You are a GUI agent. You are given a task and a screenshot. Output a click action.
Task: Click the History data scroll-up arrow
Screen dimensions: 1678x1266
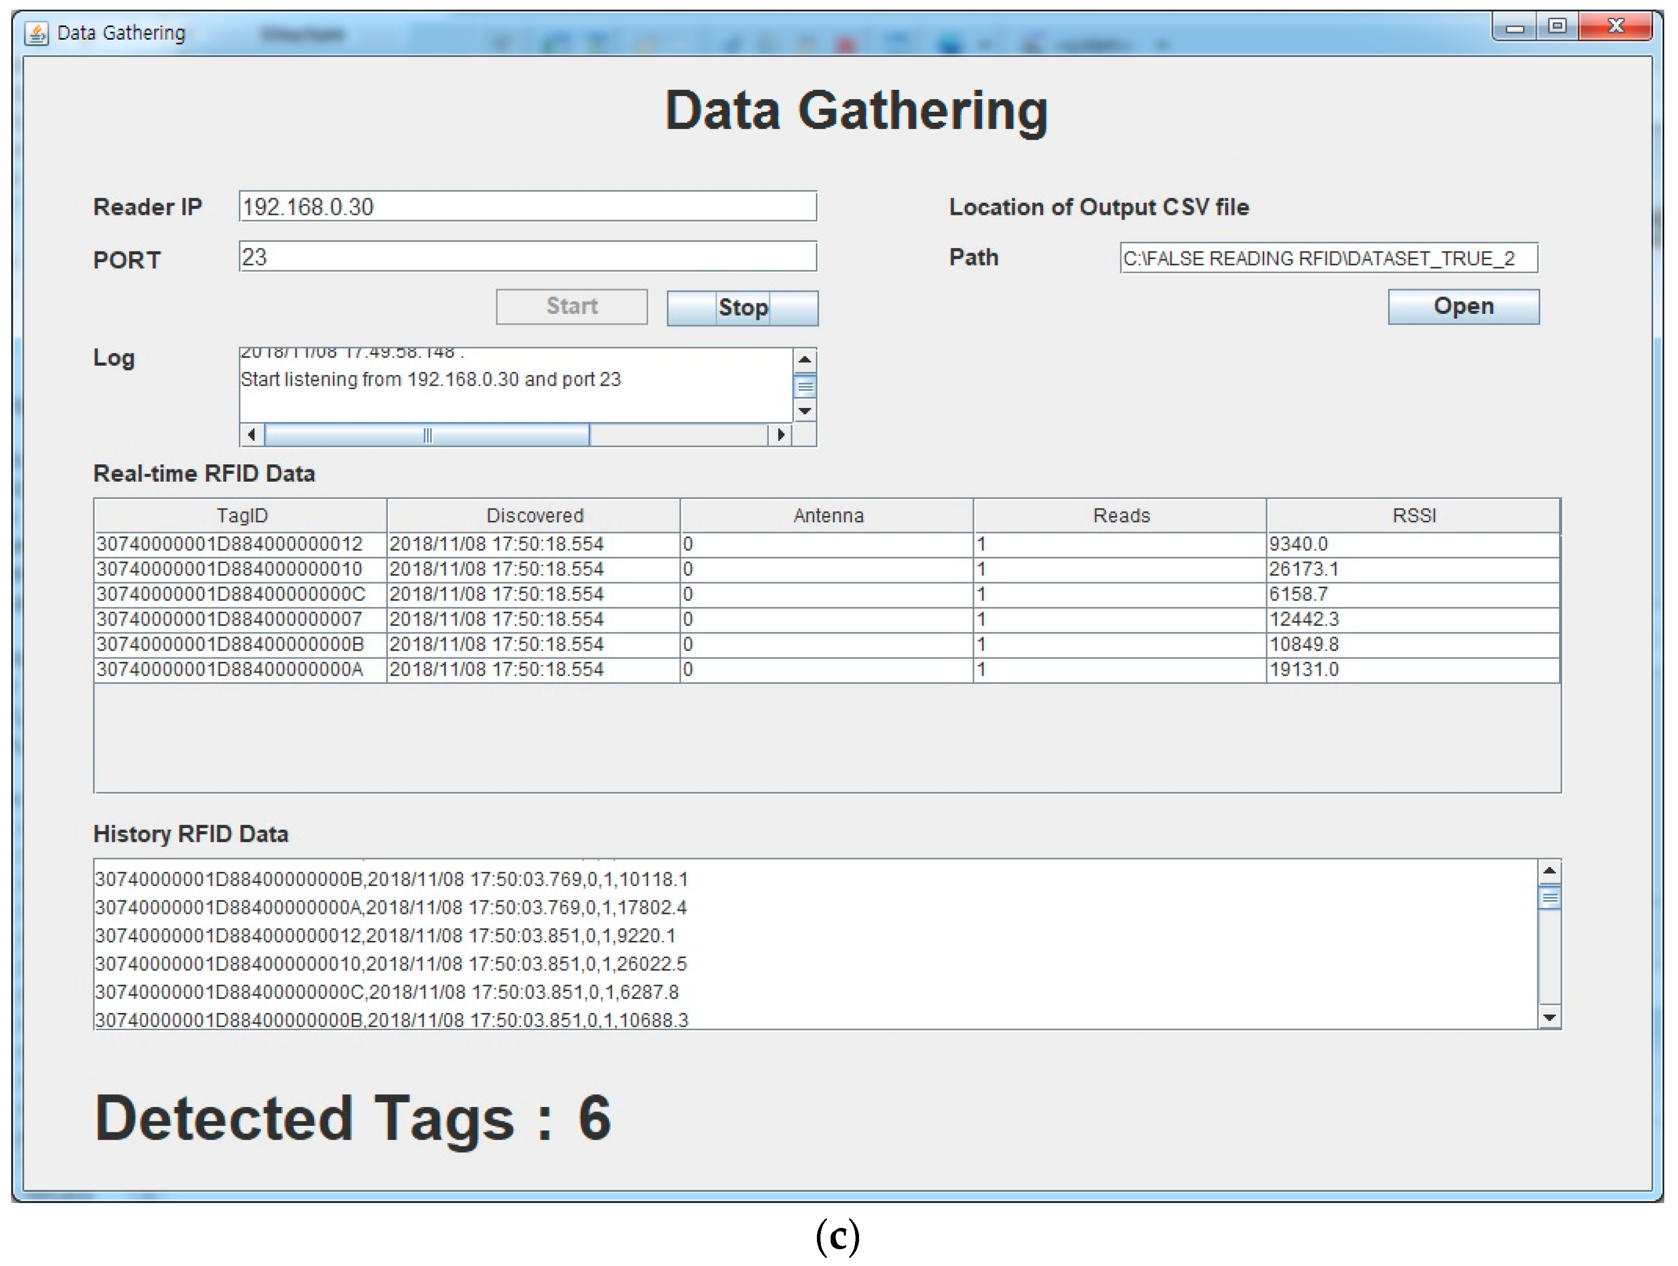[x=1549, y=871]
